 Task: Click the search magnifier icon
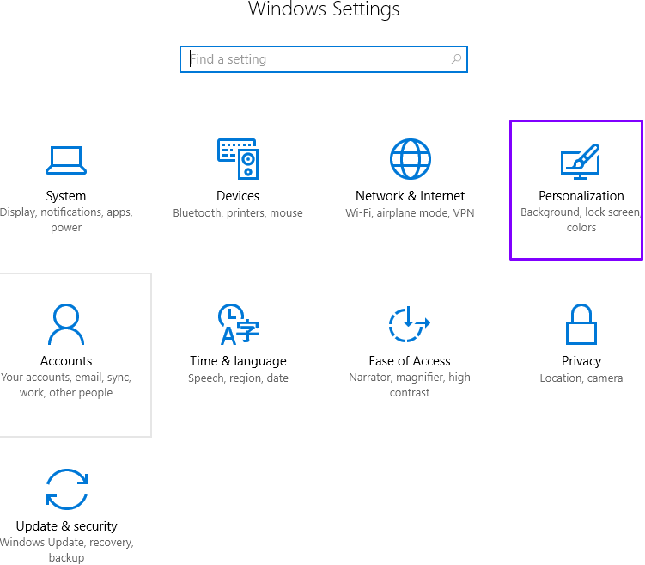click(x=456, y=59)
